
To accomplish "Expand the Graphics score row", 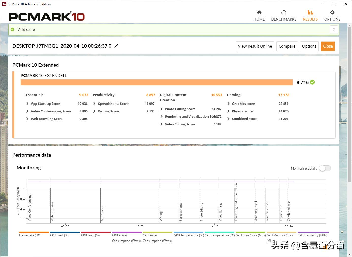I will [x=228, y=104].
